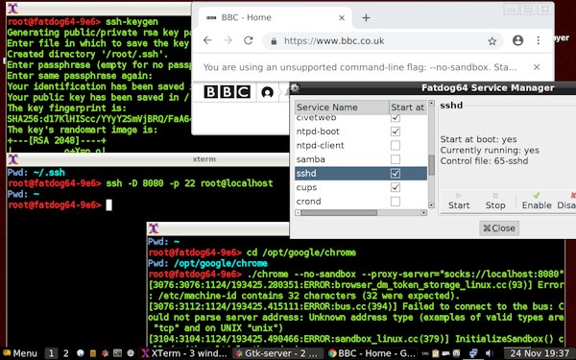Open a new Chrome tab
Image resolution: width=576 pixels, height=360 pixels.
(366, 17)
